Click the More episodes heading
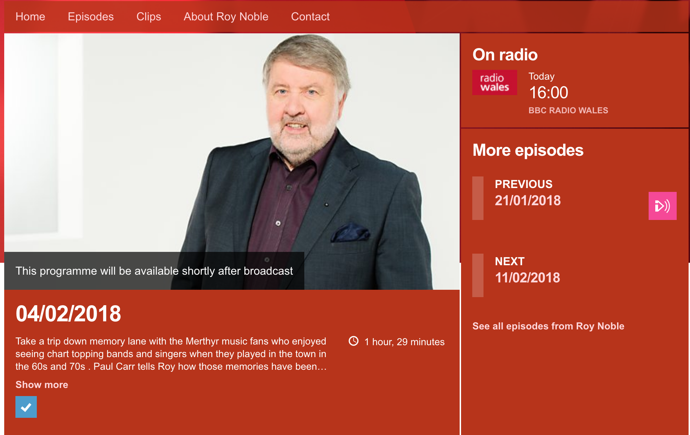The image size is (690, 435). [528, 150]
